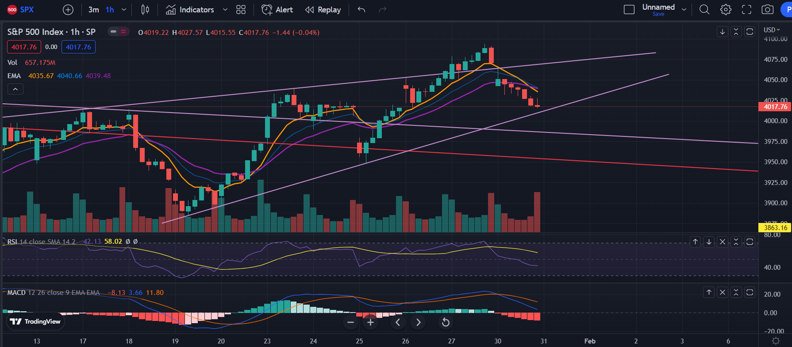Image resolution: width=792 pixels, height=347 pixels.
Task: Open the USD currency dropdown
Action: point(772,30)
